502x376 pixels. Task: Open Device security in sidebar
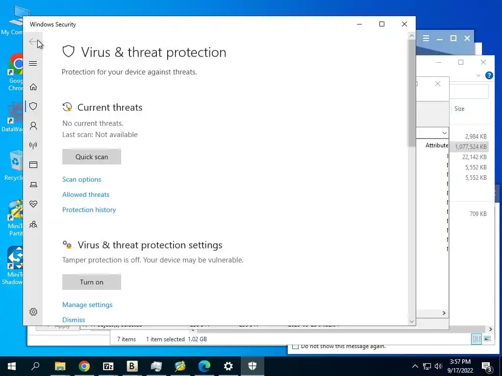[33, 185]
